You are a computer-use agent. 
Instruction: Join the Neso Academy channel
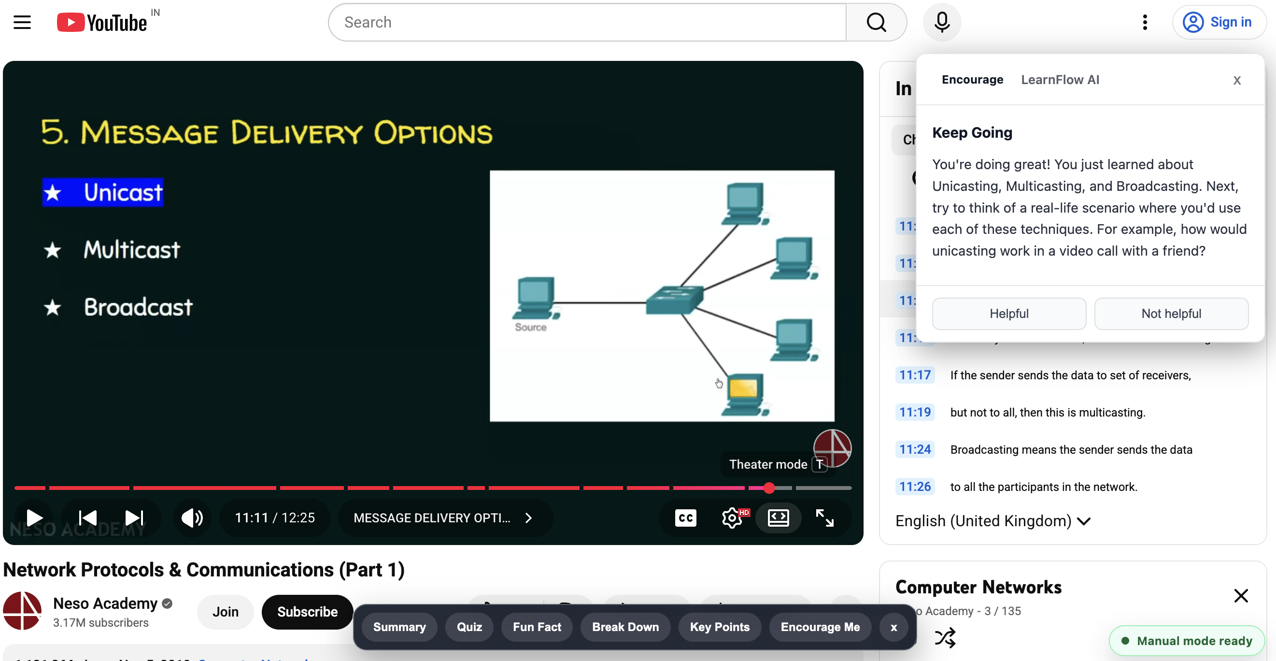(226, 612)
